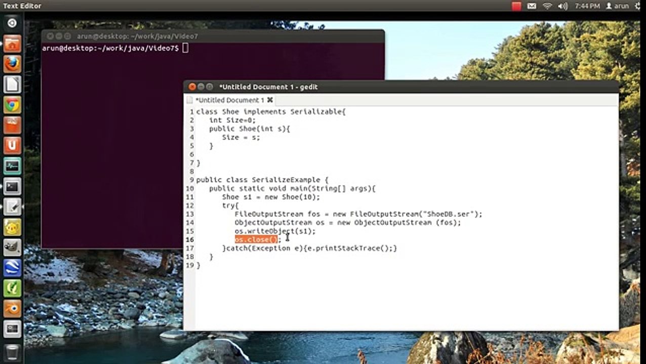Minimize the gedit window
646x364 pixels.
point(201,87)
